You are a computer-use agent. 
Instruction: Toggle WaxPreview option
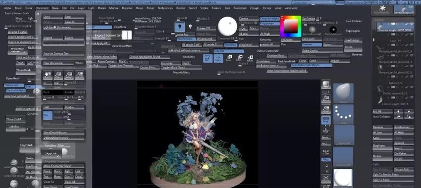click(x=185, y=39)
